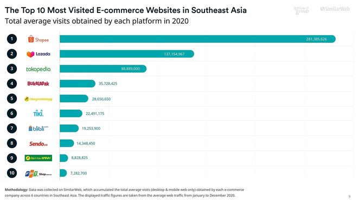Viewport: 358px width, 203px height.
Task: Click the Blibli logo
Action: (x=39, y=128)
